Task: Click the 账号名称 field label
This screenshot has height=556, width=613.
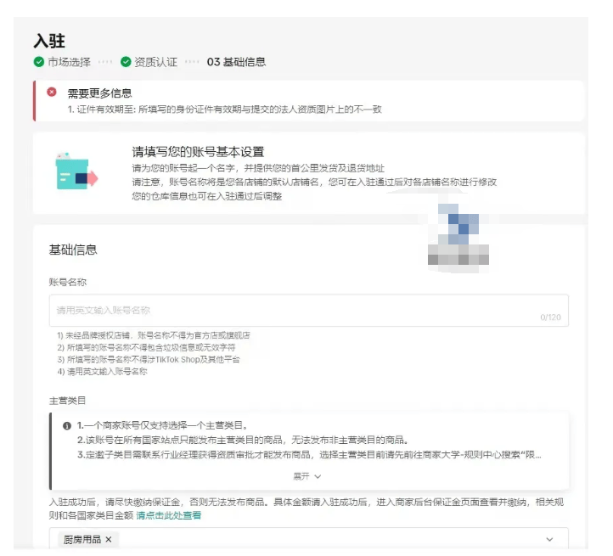Action: [68, 282]
